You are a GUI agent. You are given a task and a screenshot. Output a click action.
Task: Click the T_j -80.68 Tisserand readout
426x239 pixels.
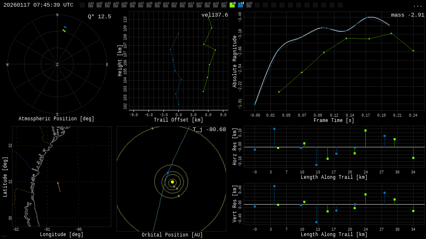209,129
